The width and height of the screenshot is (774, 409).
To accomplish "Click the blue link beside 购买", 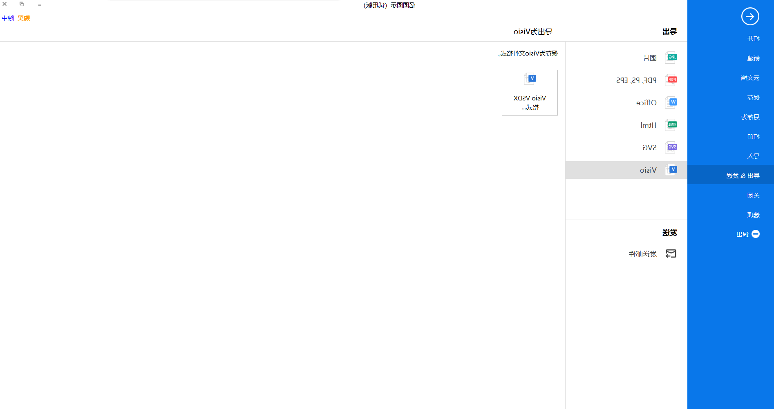I will click(x=8, y=18).
